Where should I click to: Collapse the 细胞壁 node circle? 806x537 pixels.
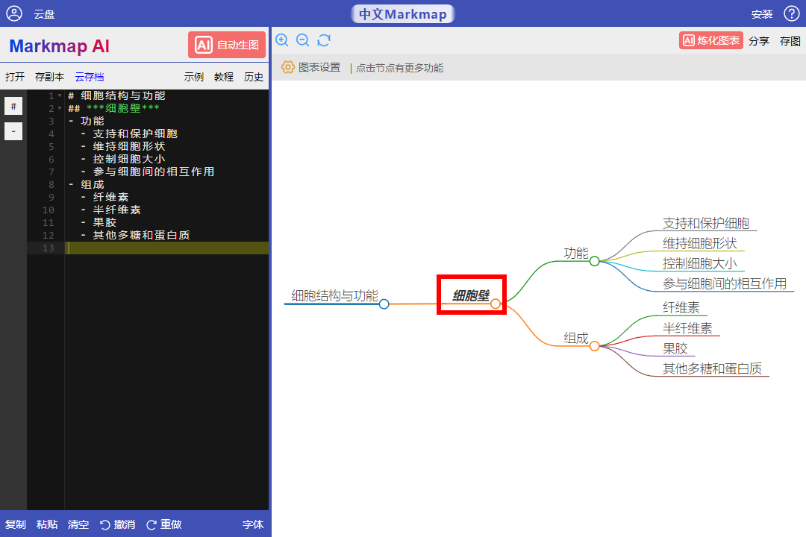(x=495, y=304)
